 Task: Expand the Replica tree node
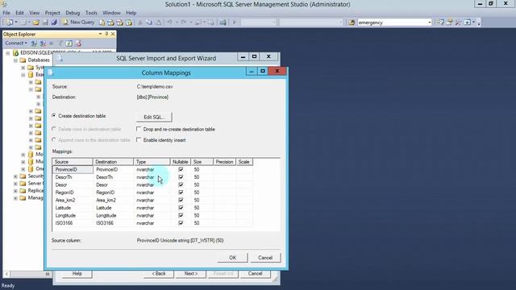15,191
